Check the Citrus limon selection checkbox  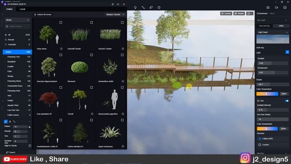pyautogui.click(x=60, y=22)
